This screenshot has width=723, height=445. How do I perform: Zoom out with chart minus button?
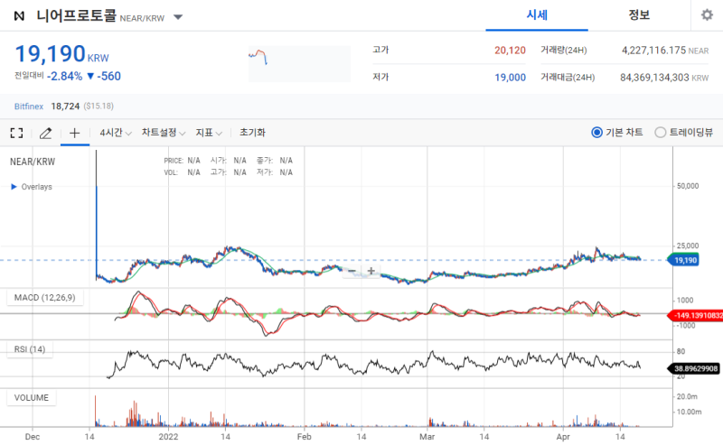pos(352,271)
